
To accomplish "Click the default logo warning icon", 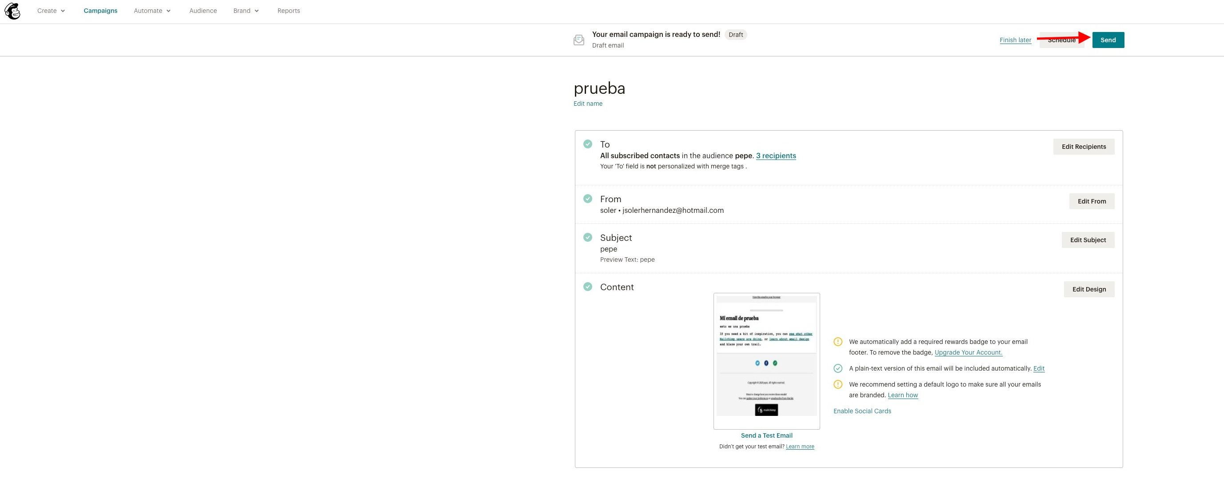I will pos(838,385).
